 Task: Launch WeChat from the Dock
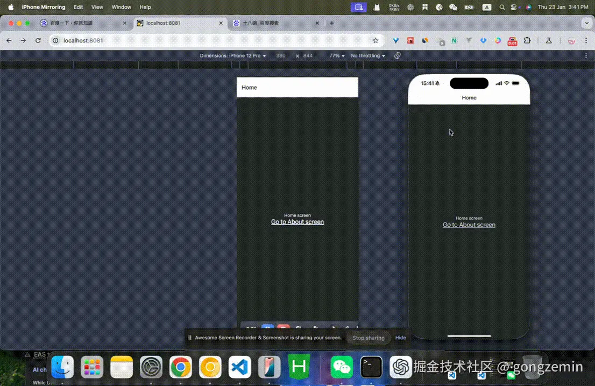[342, 368]
